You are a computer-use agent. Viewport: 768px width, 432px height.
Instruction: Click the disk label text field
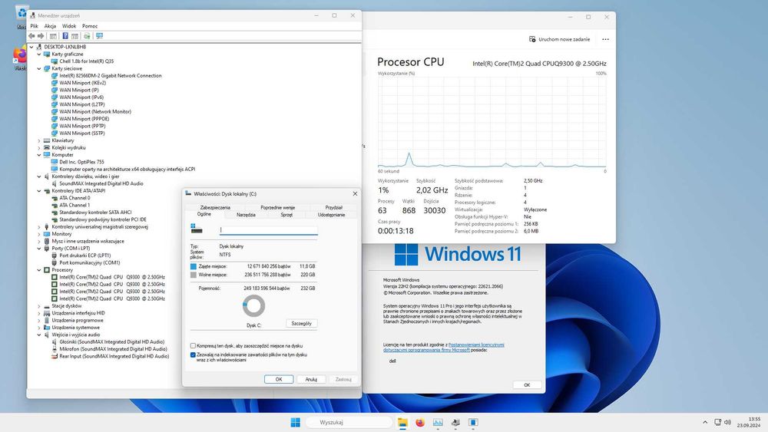(x=268, y=230)
